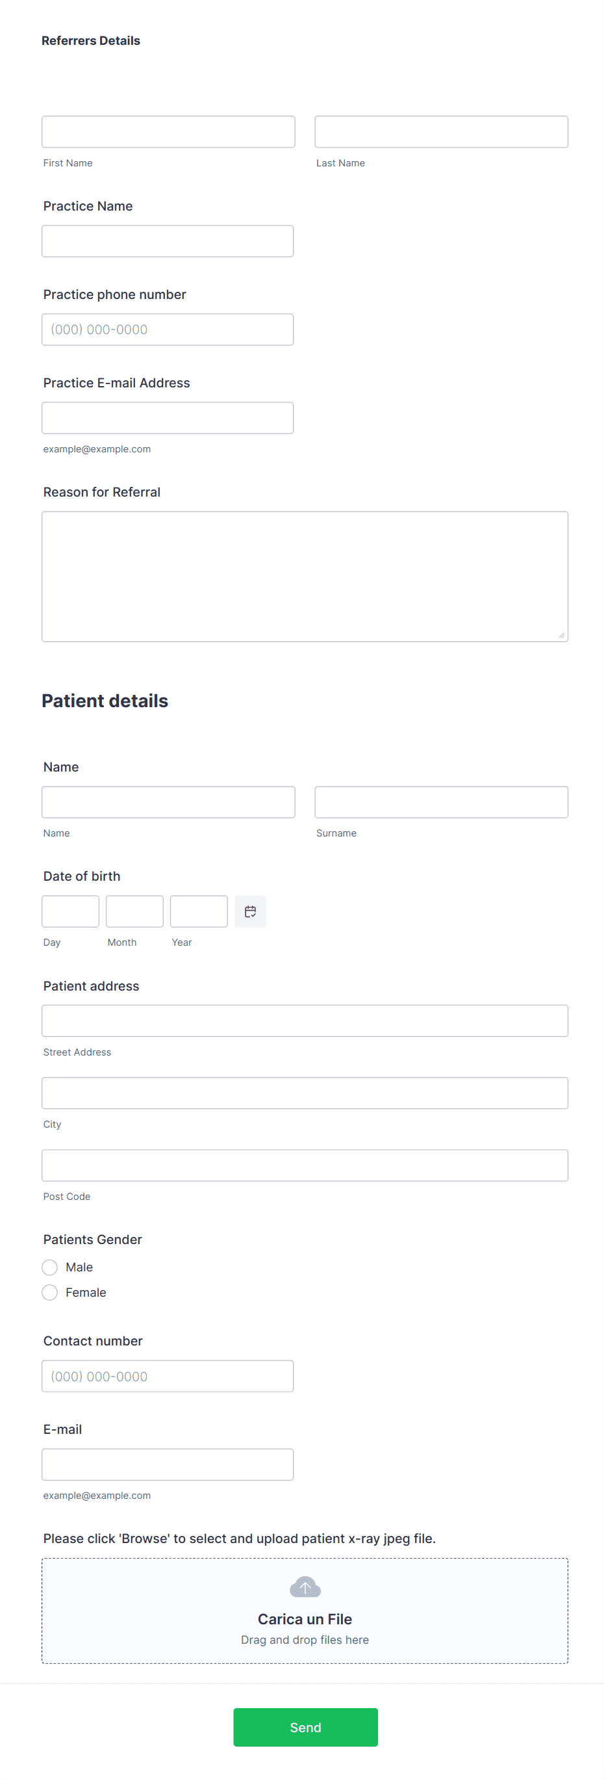The width and height of the screenshot is (604, 1779).
Task: Click the cloud upload icon
Action: tap(305, 1587)
